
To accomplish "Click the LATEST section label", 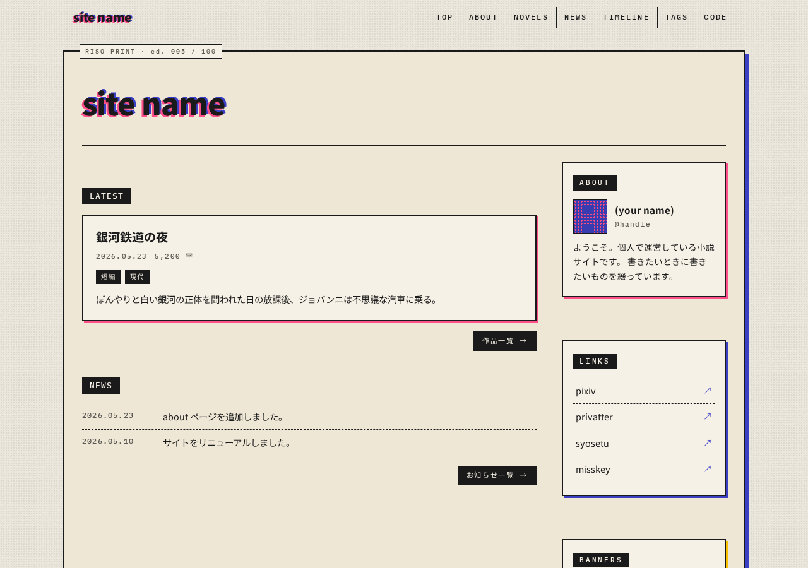I will click(x=107, y=196).
